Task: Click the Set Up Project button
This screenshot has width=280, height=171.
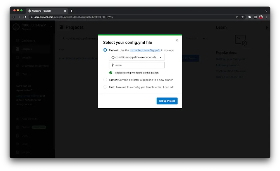Action: (x=167, y=101)
